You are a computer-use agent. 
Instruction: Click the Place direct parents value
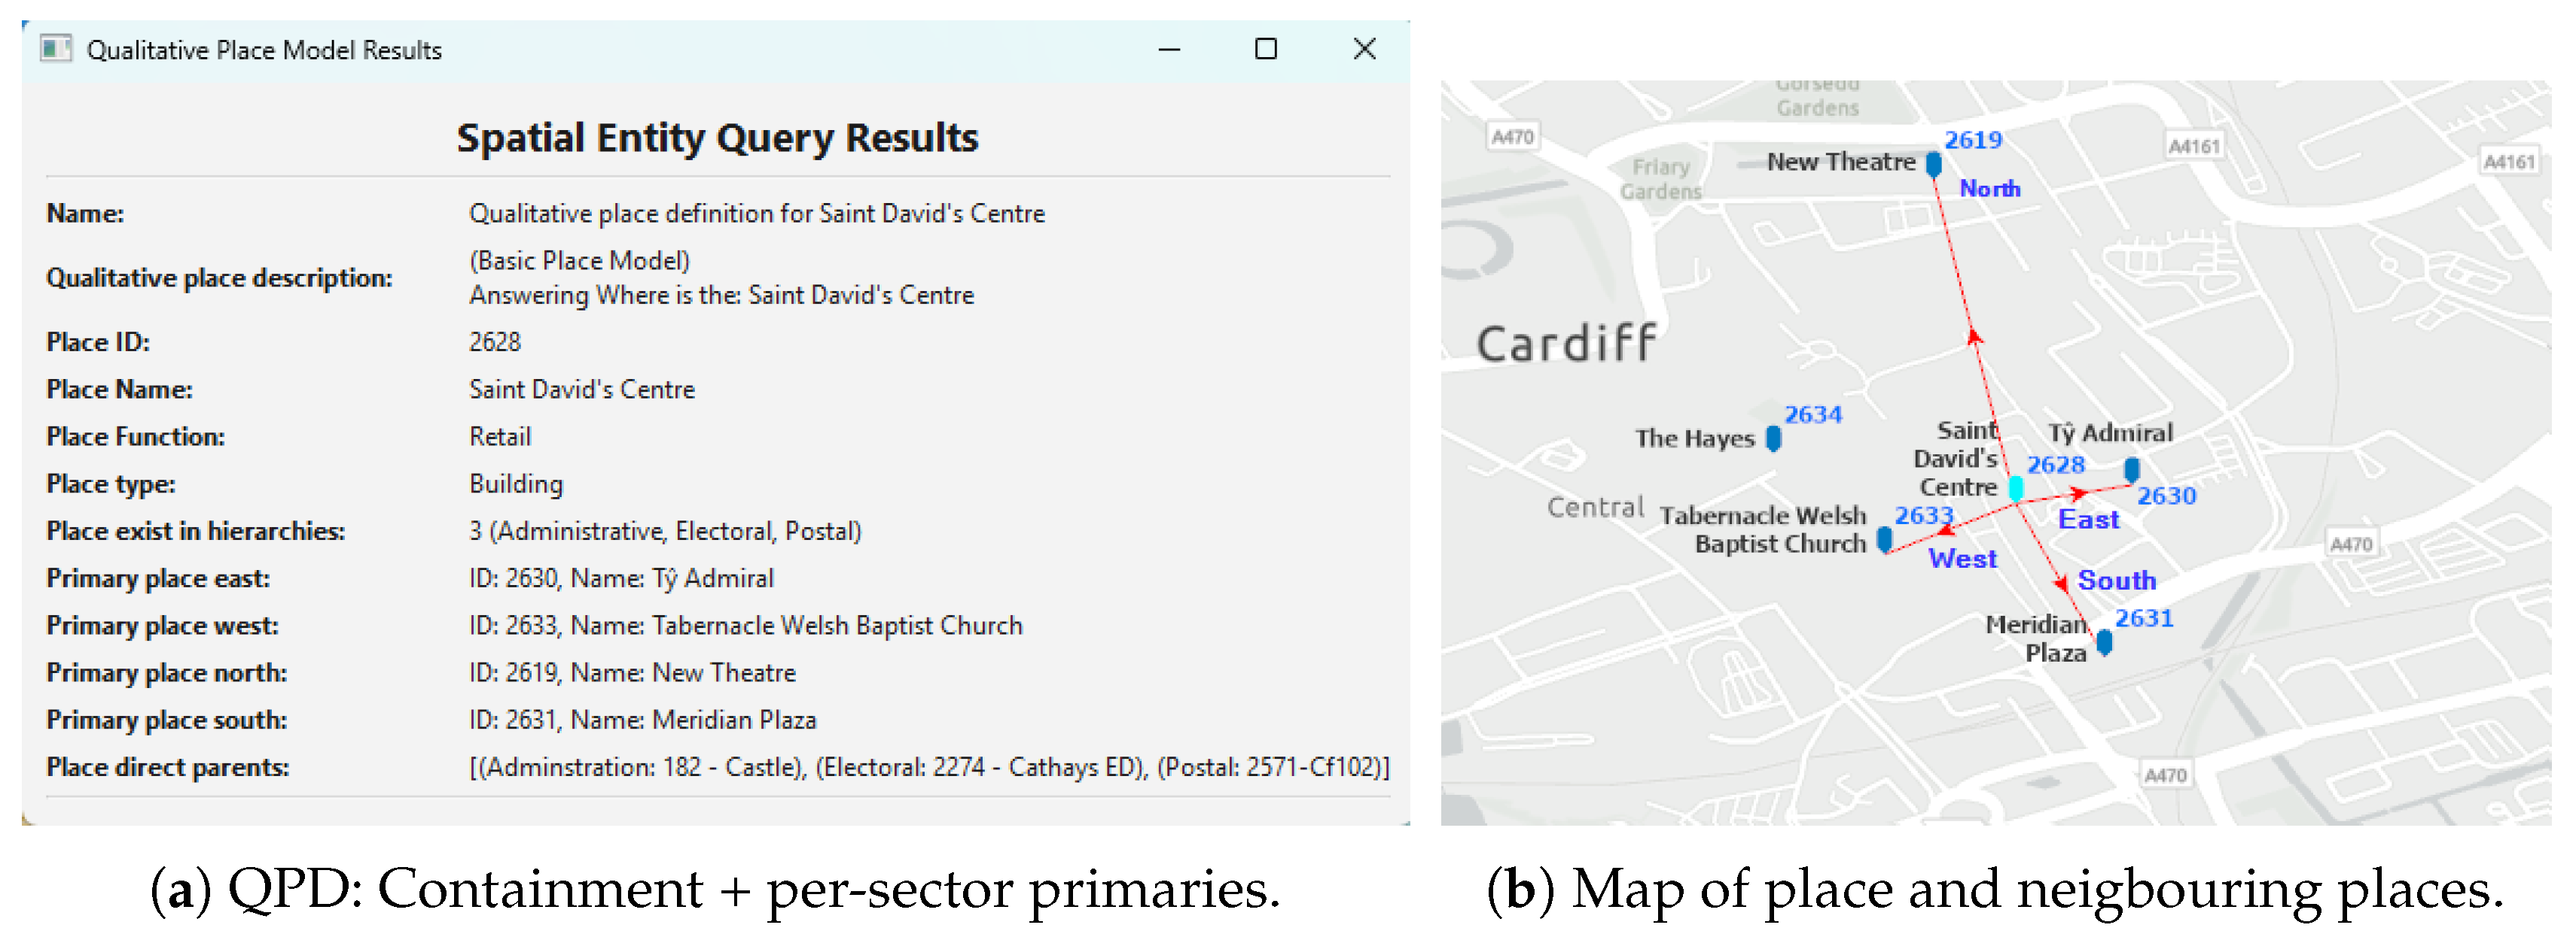929,767
